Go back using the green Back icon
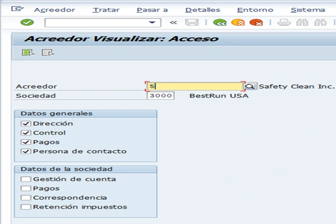 coord(220,22)
